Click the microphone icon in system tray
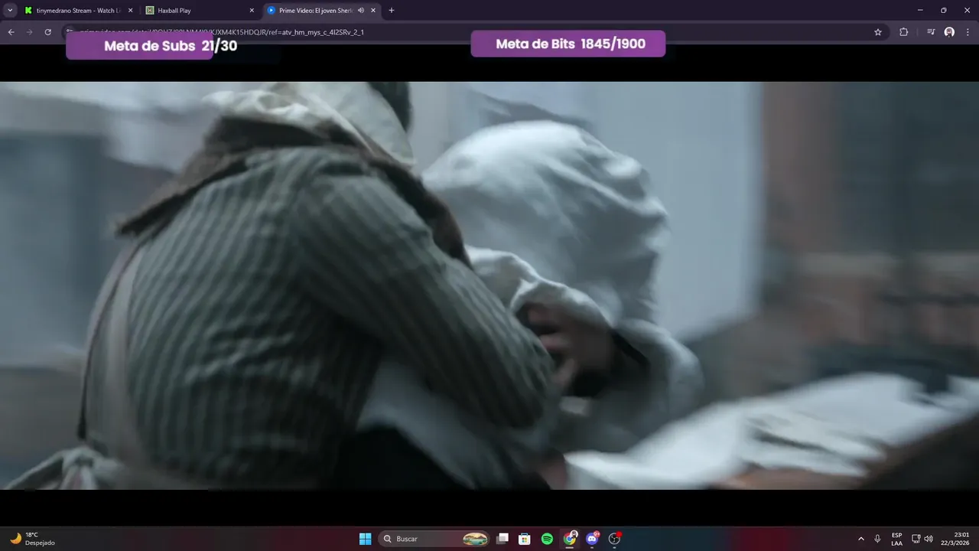The height and width of the screenshot is (551, 979). point(878,539)
